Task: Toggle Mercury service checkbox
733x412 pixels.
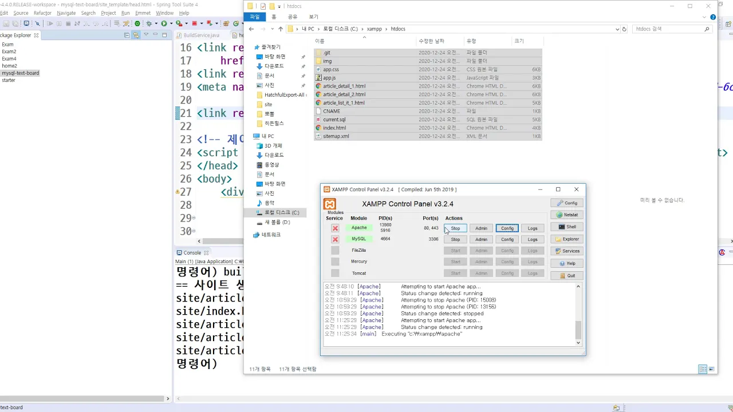Action: (335, 262)
